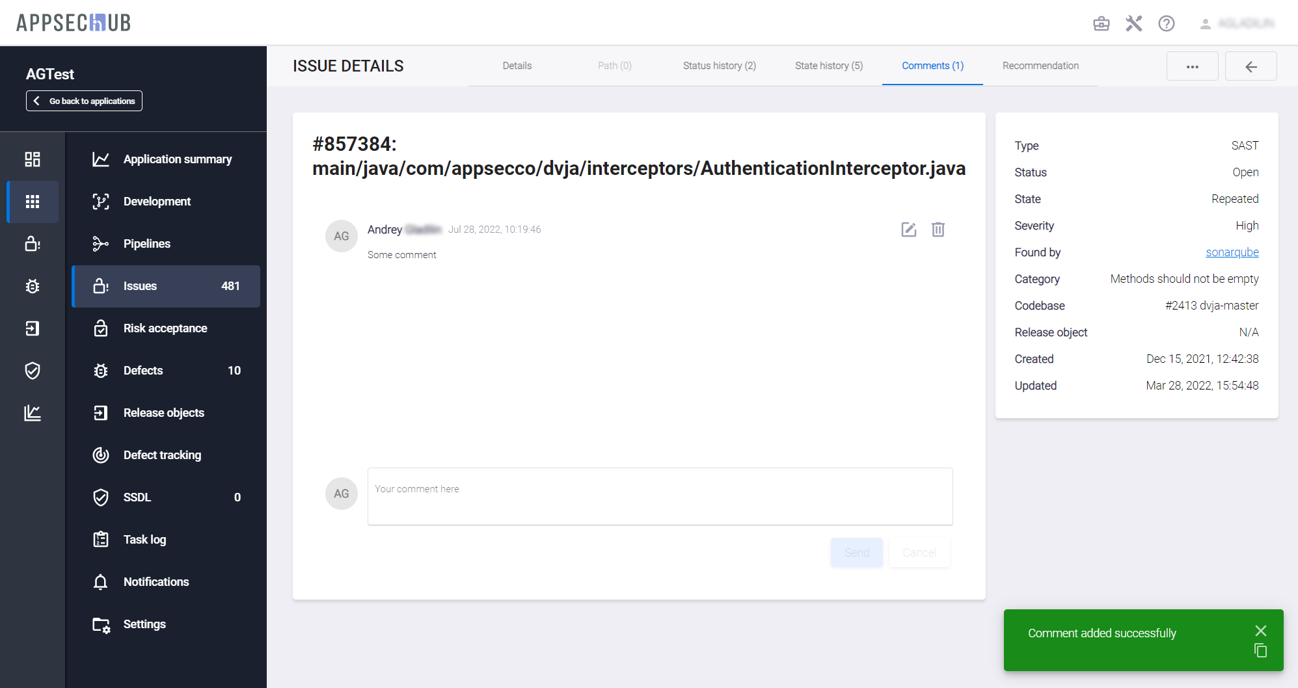The image size is (1298, 688).
Task: Switch to the Status history tab
Action: click(719, 66)
